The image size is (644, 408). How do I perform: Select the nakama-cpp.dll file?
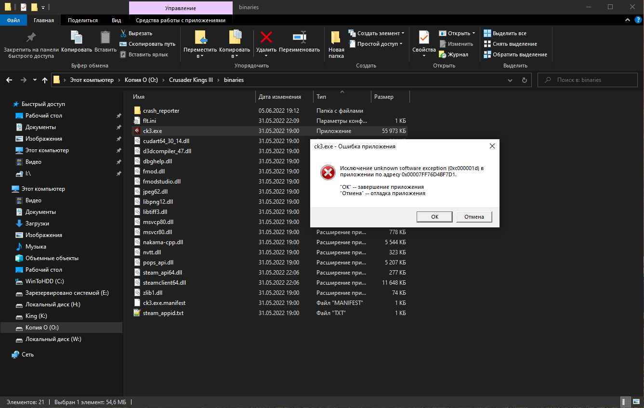point(163,242)
